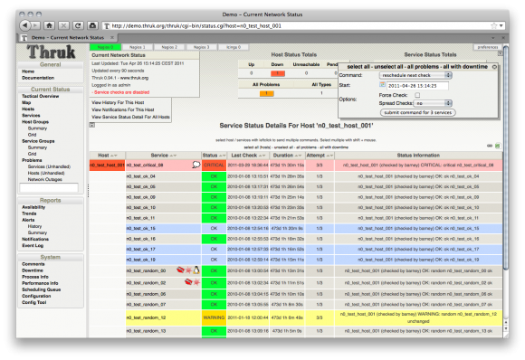525x360 pixels.
Task: Reload the page with the refresh icon
Action: tap(78, 25)
